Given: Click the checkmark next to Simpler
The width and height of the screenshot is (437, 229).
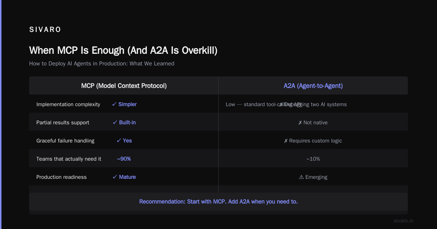Looking at the screenshot, I should pos(114,104).
